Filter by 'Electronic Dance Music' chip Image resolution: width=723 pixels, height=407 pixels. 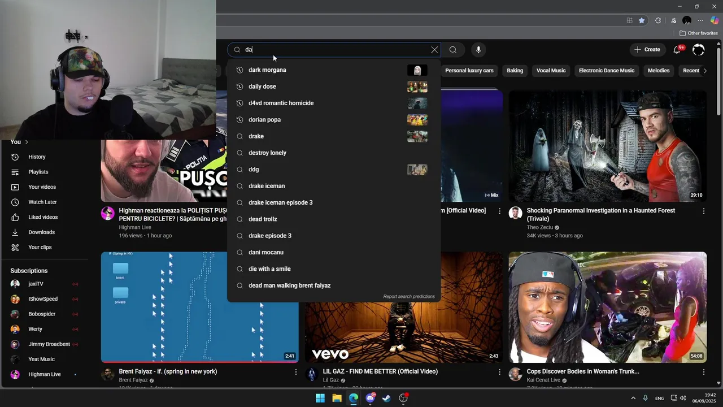pyautogui.click(x=607, y=71)
